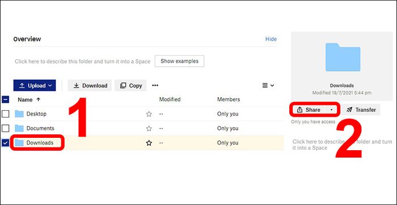Uncheck the Downloads folder checkbox

click(x=5, y=143)
